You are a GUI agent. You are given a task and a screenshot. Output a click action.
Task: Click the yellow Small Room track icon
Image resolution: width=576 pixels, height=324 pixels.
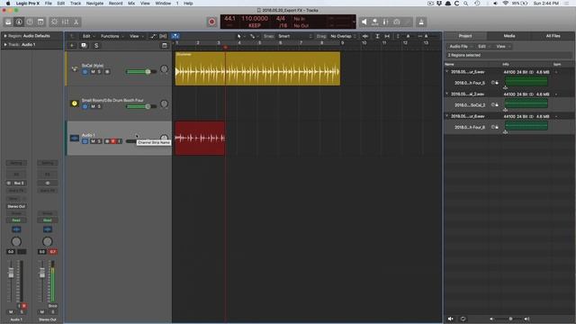coord(75,103)
